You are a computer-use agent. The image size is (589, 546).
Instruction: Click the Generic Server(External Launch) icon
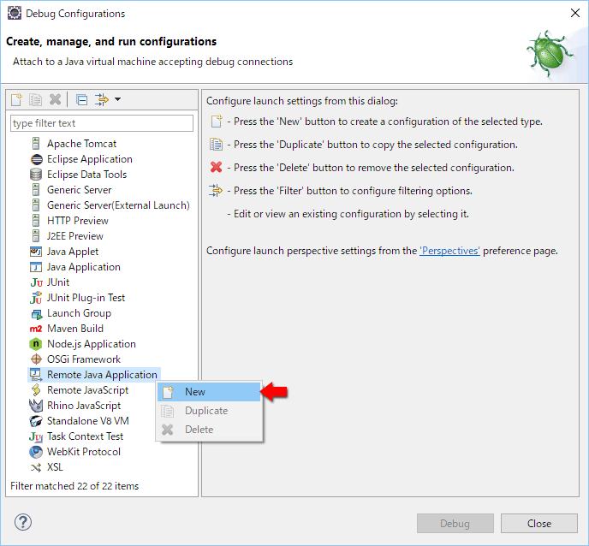[x=36, y=205]
